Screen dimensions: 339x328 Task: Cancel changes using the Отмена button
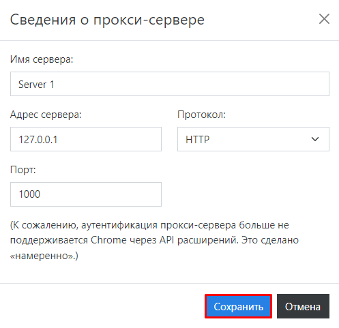click(303, 306)
